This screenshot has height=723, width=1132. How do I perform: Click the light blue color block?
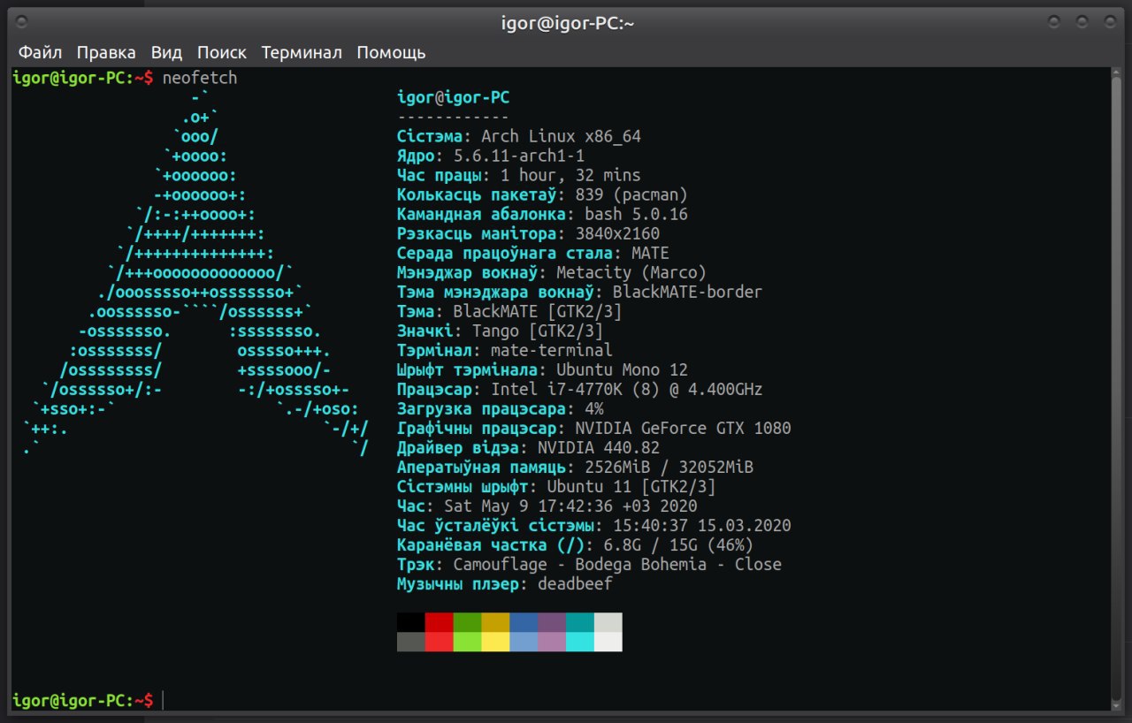[x=524, y=642]
